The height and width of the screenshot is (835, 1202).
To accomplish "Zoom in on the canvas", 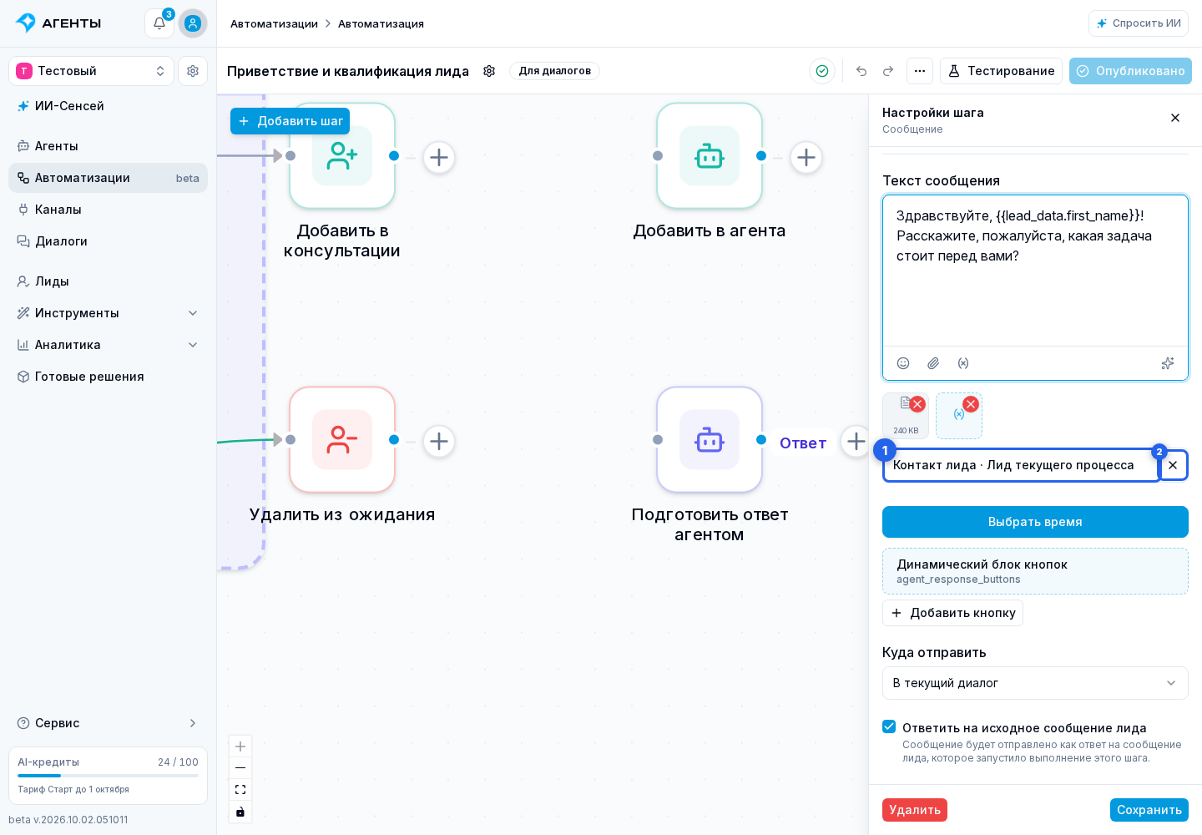I will (240, 746).
